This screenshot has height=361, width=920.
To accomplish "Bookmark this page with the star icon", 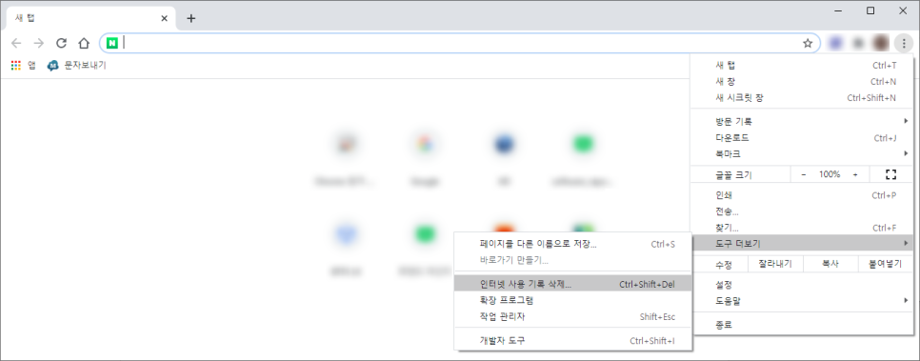I will click(808, 43).
